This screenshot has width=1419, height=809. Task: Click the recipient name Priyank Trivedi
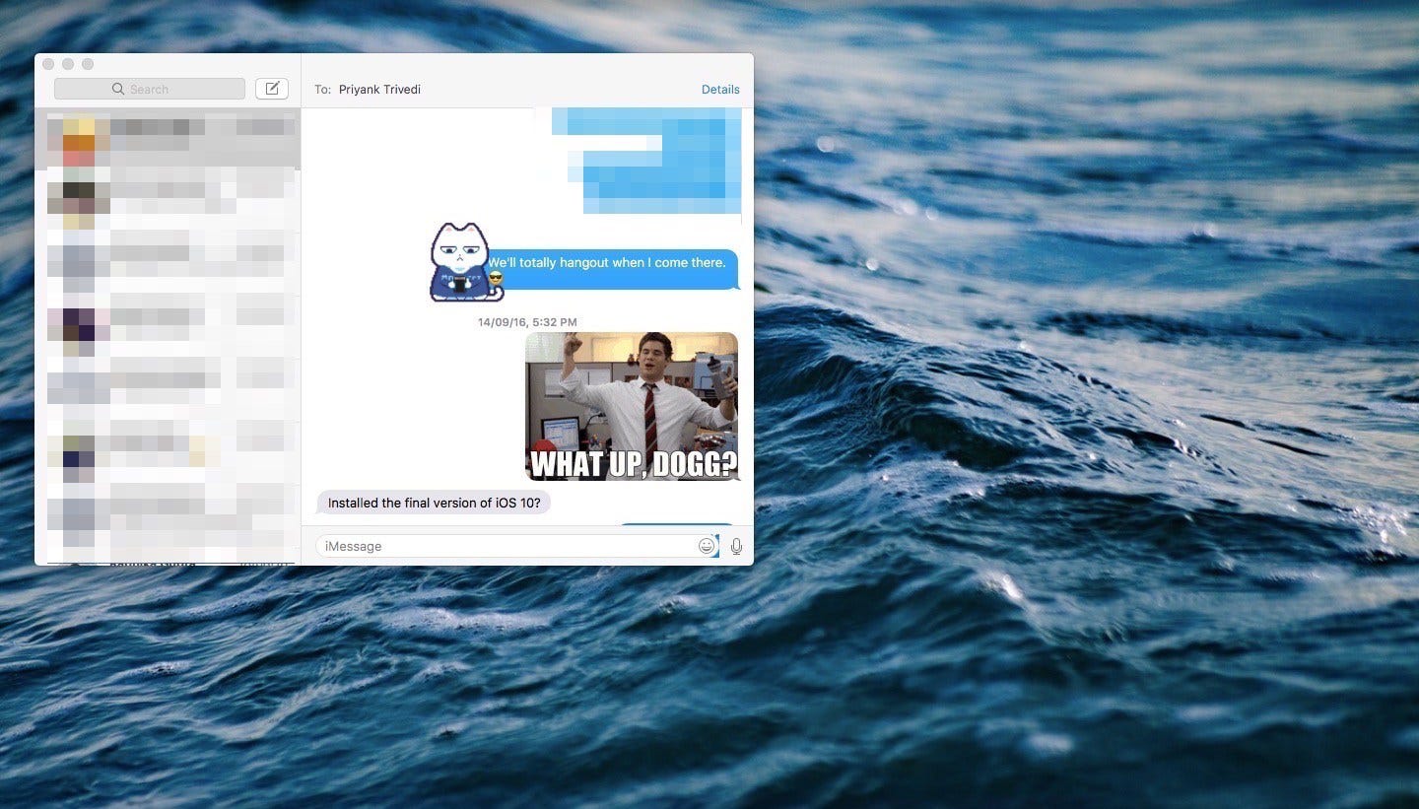(x=378, y=89)
